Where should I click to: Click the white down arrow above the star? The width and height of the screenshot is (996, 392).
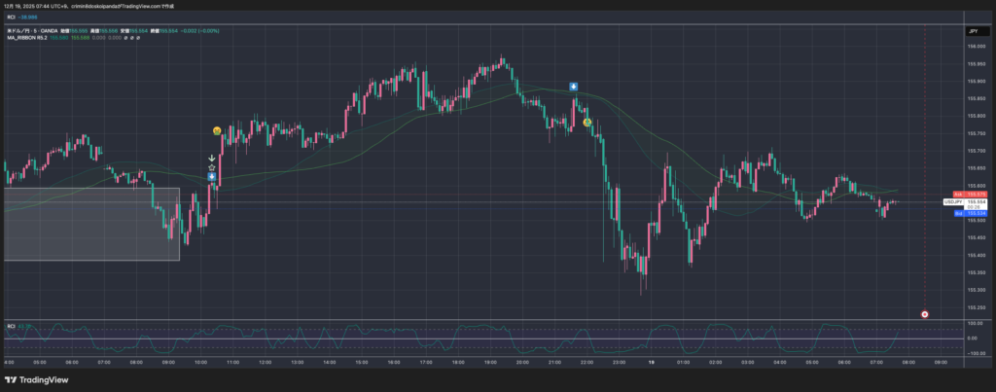(212, 158)
